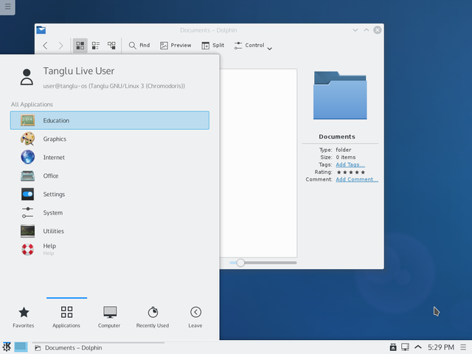Click the Internet globe icon
The height and width of the screenshot is (354, 472).
(x=28, y=157)
